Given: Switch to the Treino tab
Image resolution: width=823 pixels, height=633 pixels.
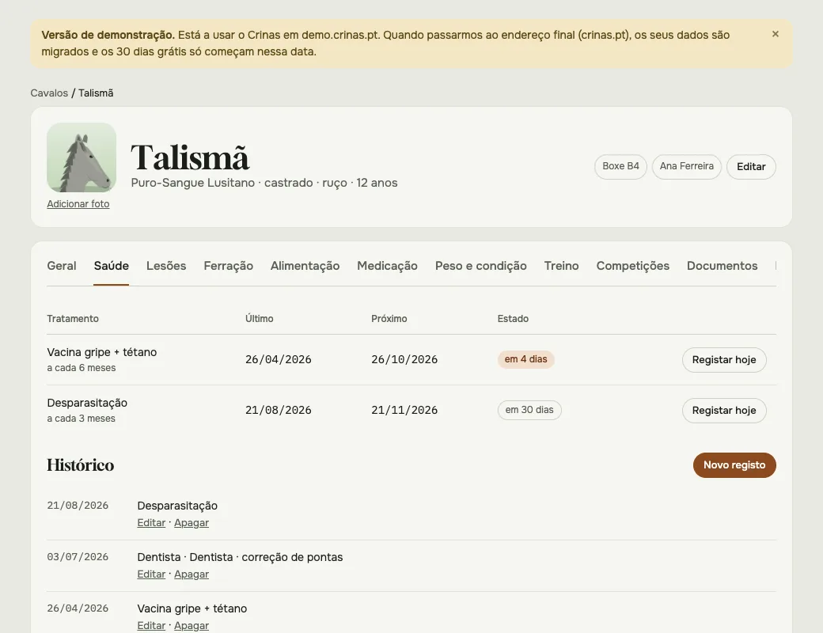Looking at the screenshot, I should pyautogui.click(x=561, y=266).
